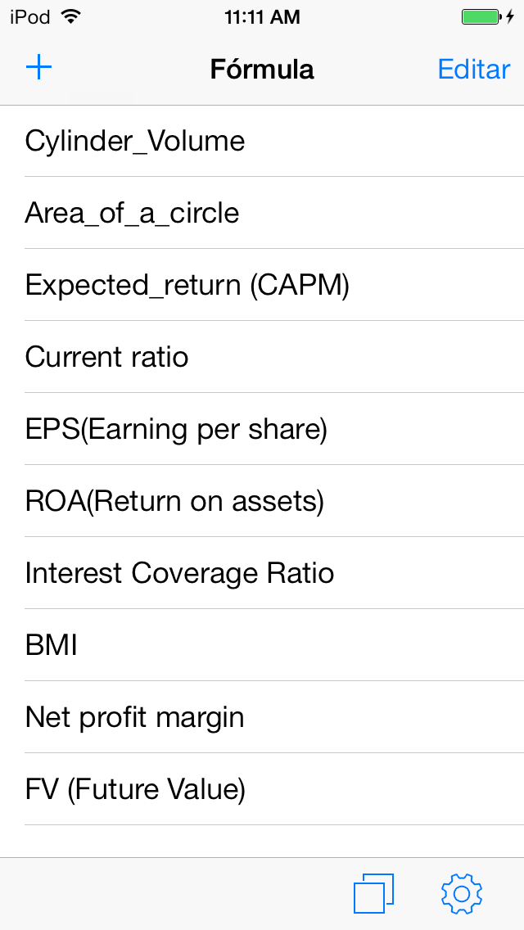Tap the iPod carrier label
The image size is (524, 930).
tap(29, 16)
